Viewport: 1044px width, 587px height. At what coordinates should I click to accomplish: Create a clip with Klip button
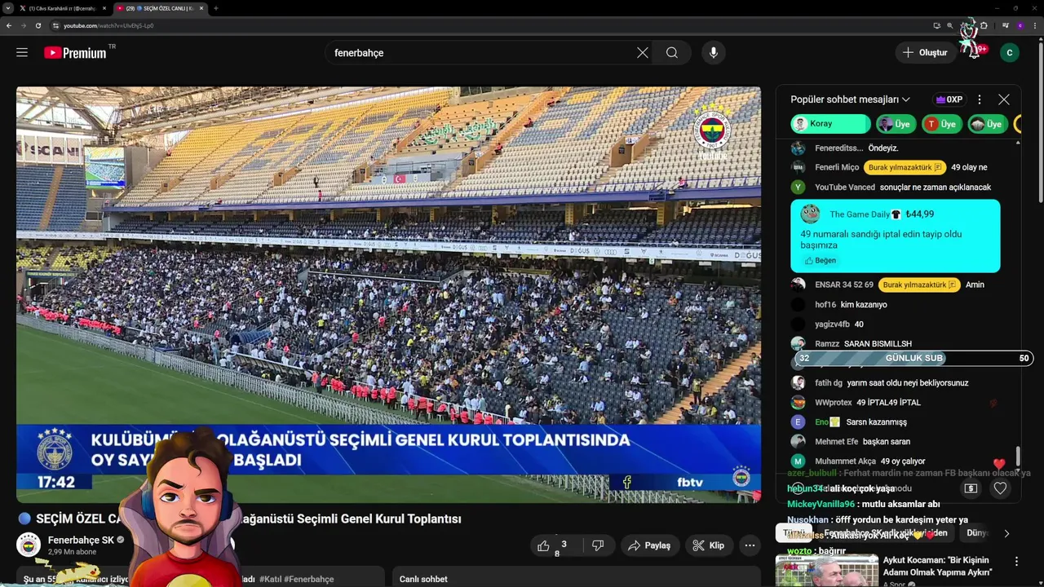[708, 545]
